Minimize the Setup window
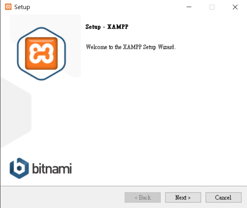 pos(189,7)
